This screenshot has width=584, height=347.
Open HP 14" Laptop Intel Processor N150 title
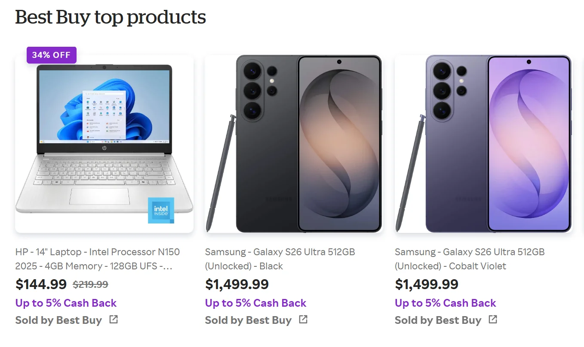pyautogui.click(x=98, y=259)
